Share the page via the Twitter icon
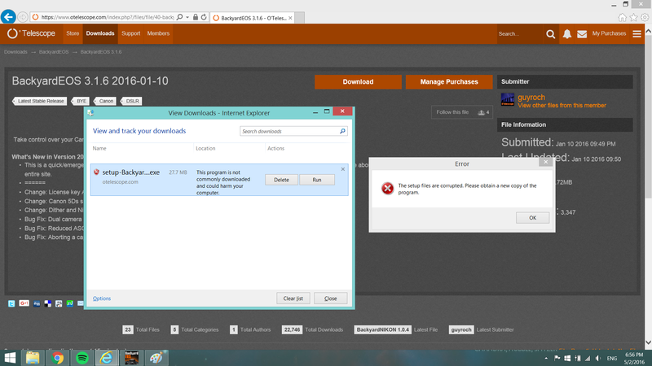The height and width of the screenshot is (366, 652). coord(11,303)
